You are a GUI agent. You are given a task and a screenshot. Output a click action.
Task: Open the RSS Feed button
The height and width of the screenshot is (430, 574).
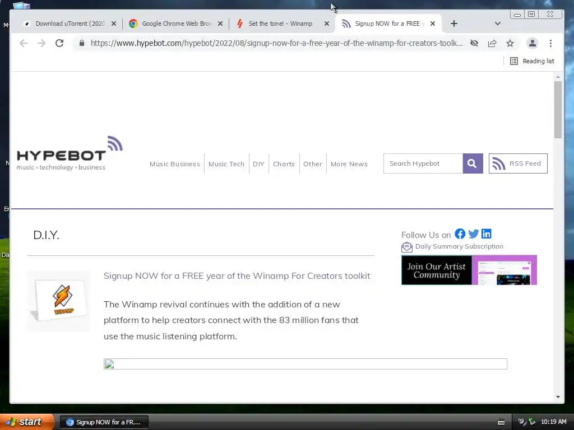coord(518,163)
